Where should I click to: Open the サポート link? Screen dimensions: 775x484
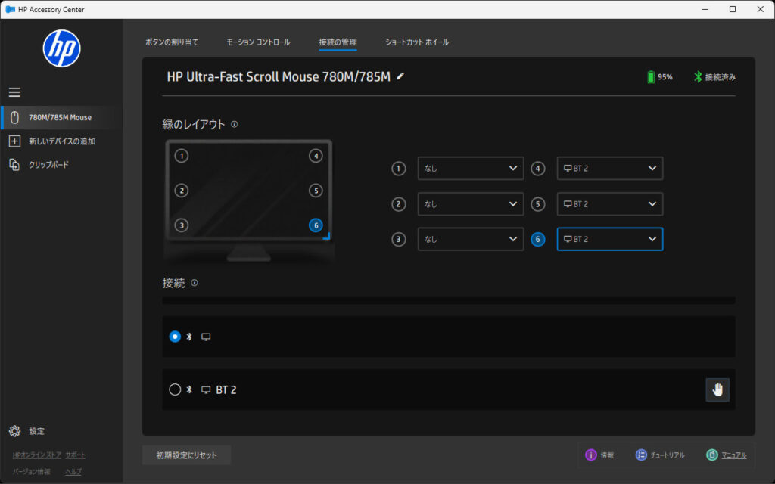(x=75, y=455)
